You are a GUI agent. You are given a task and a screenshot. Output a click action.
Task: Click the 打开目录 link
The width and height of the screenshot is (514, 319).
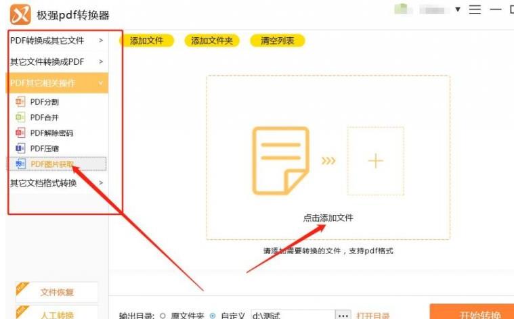(372, 316)
